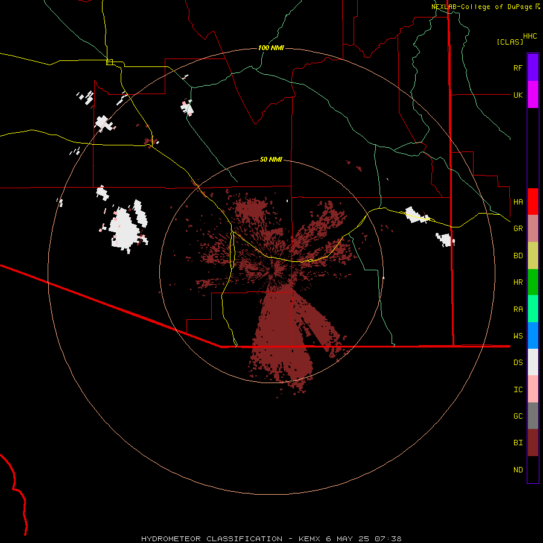Viewport: 543px width, 543px height.
Task: Click the GC legend label
Action: (518, 416)
